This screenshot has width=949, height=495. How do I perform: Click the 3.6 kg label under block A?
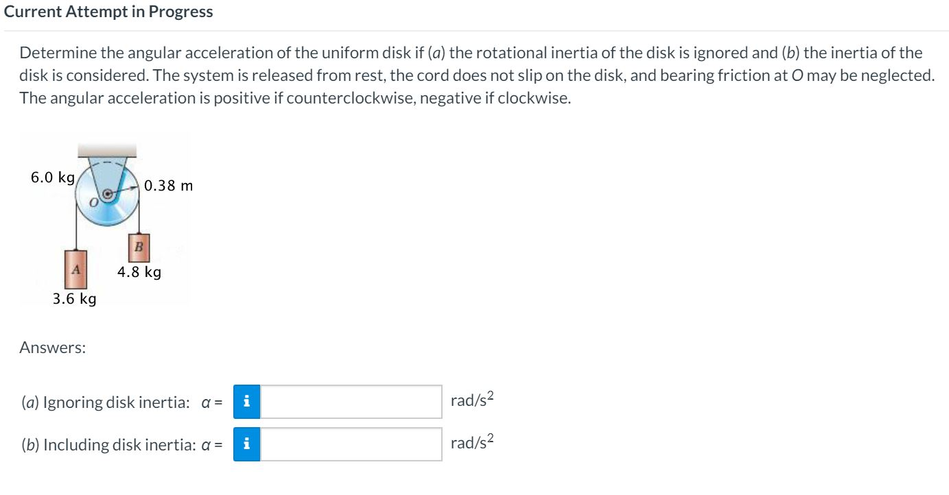click(x=75, y=298)
